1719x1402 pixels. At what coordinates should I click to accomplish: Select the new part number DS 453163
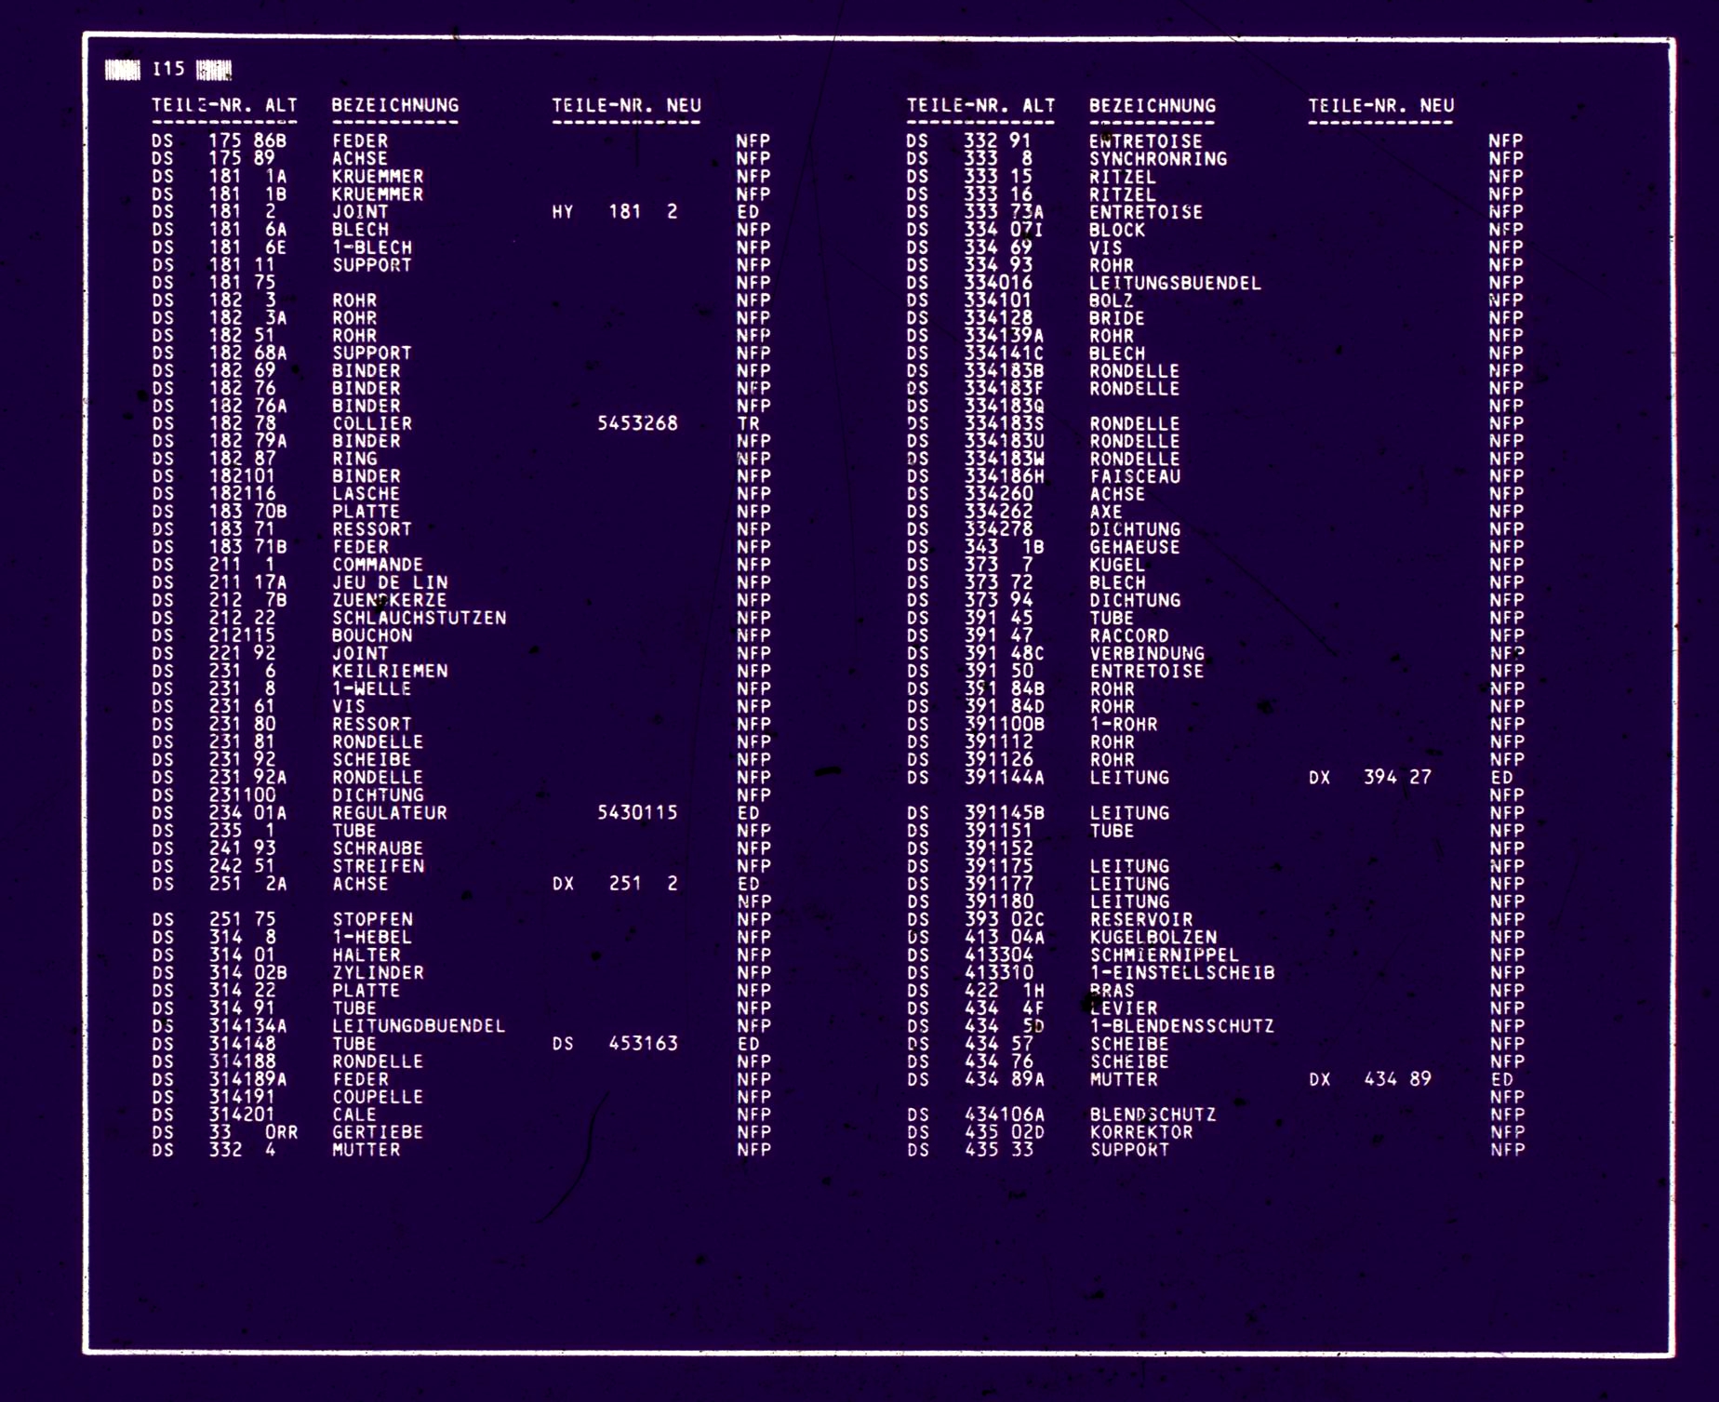click(x=615, y=1044)
